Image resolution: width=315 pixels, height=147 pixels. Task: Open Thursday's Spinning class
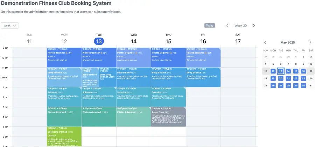click(x=168, y=97)
